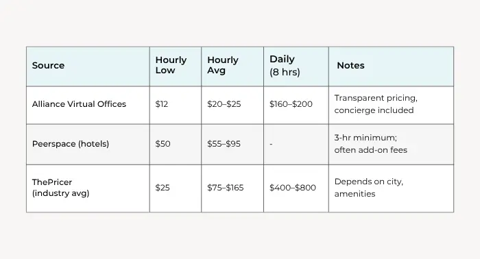Select the Daily (8 hrs) header
The width and height of the screenshot is (480, 259).
click(296, 66)
